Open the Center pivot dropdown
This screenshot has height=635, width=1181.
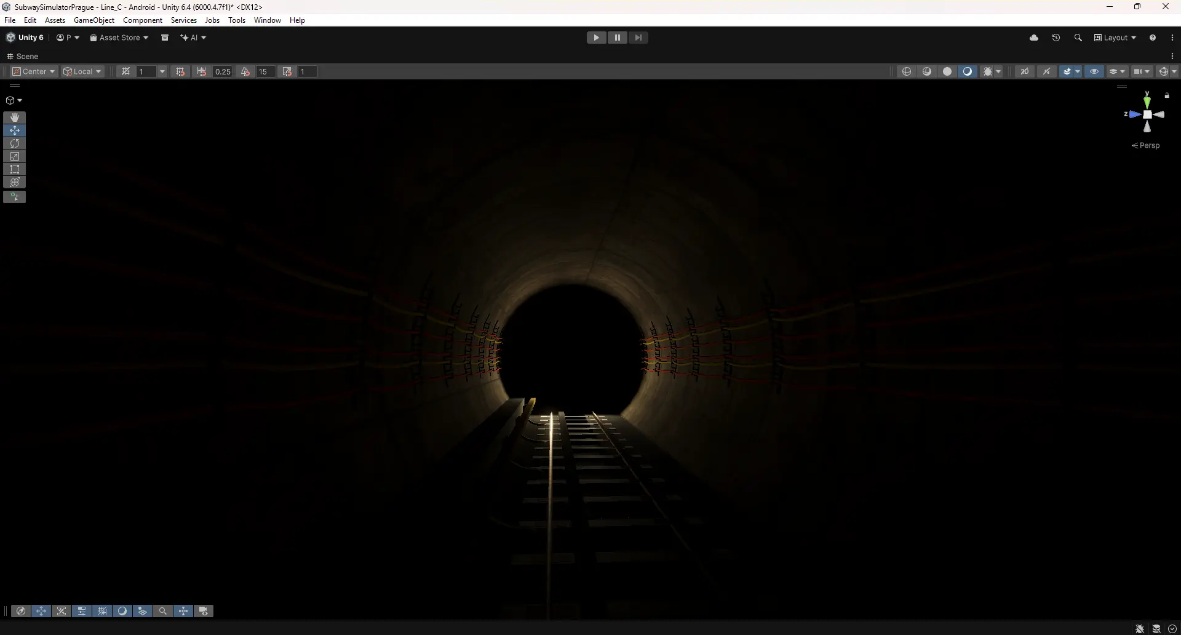(x=34, y=71)
